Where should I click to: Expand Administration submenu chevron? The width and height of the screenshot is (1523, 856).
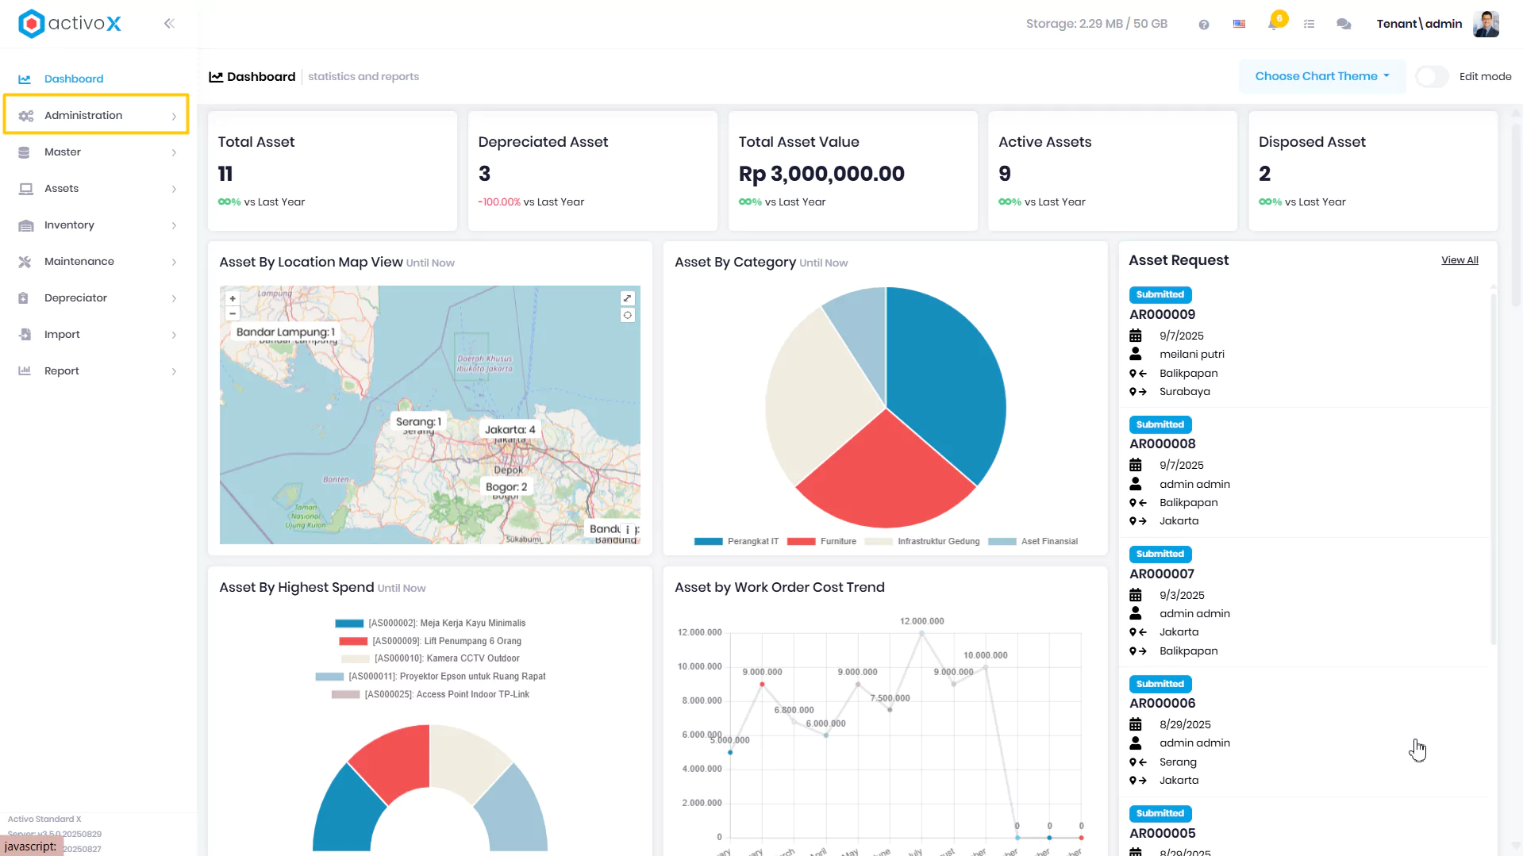[174, 117]
